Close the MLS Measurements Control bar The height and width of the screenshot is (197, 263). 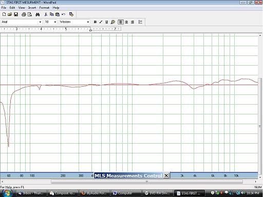click(x=166, y=175)
